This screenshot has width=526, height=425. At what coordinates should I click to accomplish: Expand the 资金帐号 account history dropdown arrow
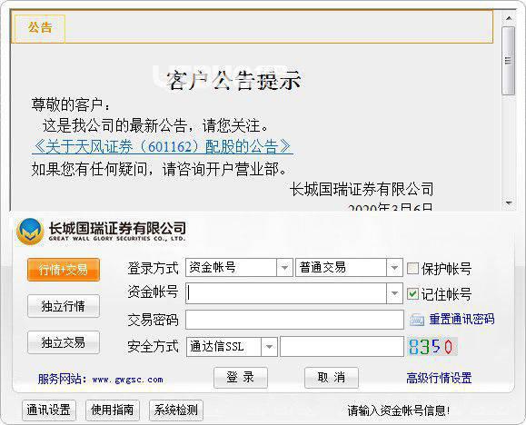tap(394, 293)
